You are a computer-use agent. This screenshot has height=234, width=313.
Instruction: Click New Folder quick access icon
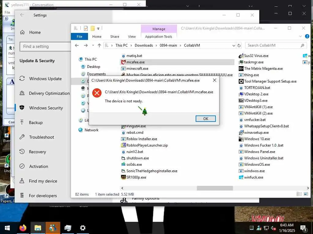pyautogui.click(x=93, y=28)
